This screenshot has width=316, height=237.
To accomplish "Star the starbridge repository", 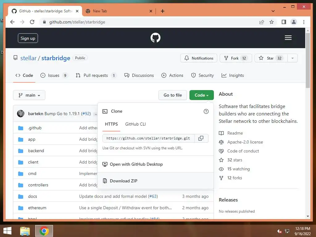I will pos(271,58).
